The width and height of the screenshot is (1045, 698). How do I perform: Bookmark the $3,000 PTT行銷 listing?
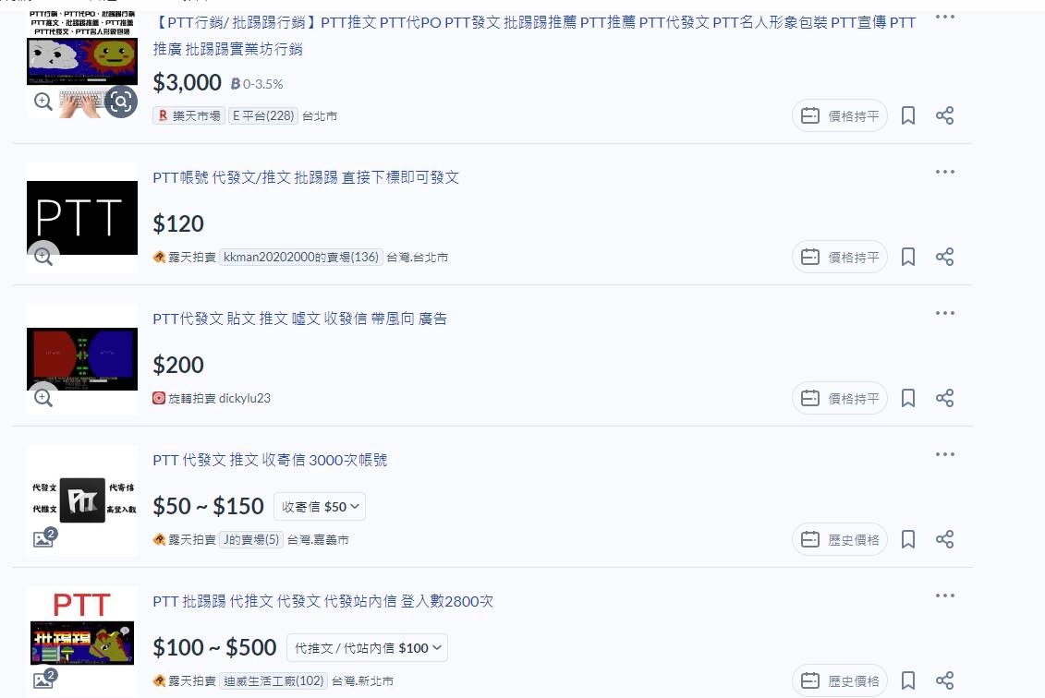(x=908, y=115)
